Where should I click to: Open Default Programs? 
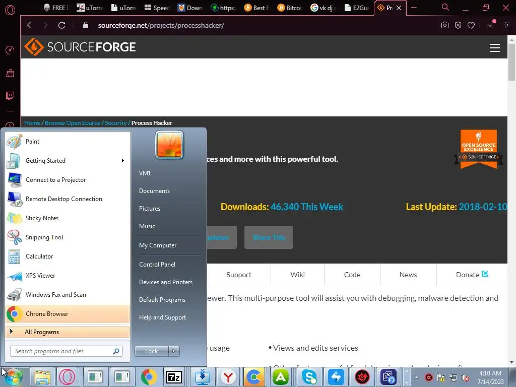tap(162, 300)
